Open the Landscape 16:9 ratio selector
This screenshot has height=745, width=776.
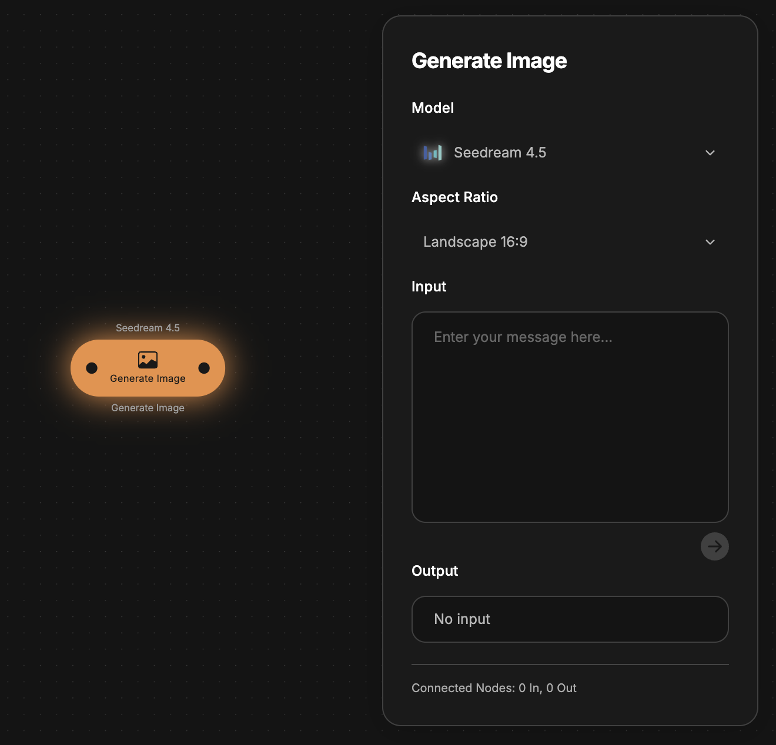click(475, 242)
